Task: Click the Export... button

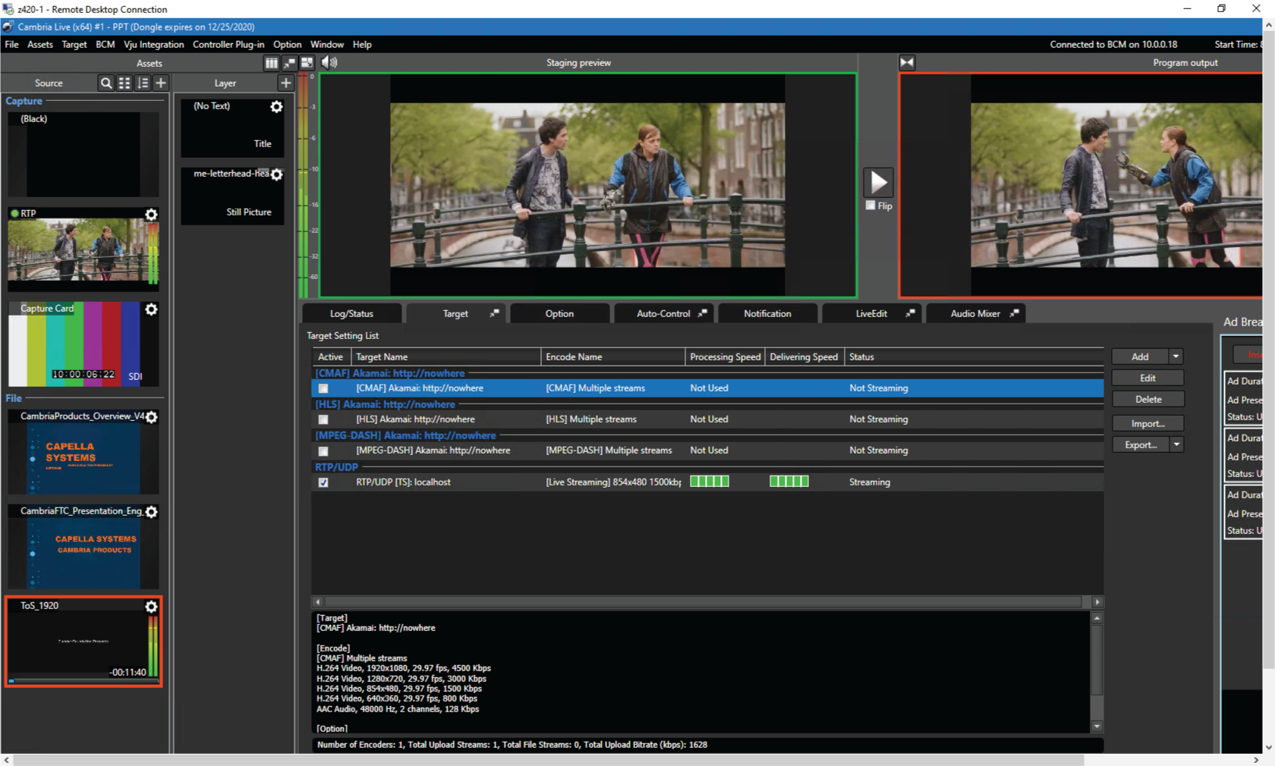Action: (1140, 444)
